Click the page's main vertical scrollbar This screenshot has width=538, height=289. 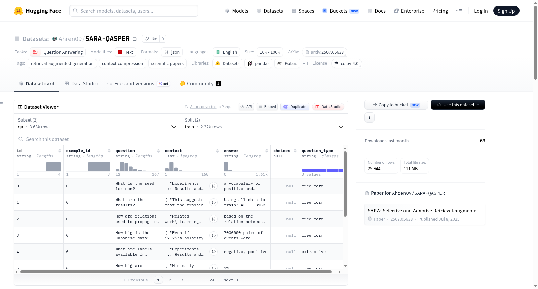(535, 43)
